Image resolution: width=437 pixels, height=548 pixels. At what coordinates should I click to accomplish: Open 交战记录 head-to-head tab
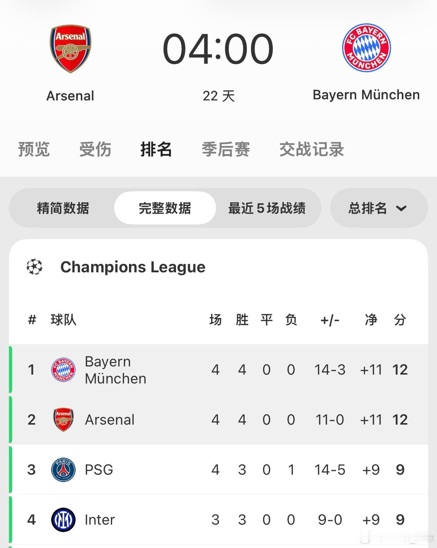pyautogui.click(x=312, y=149)
